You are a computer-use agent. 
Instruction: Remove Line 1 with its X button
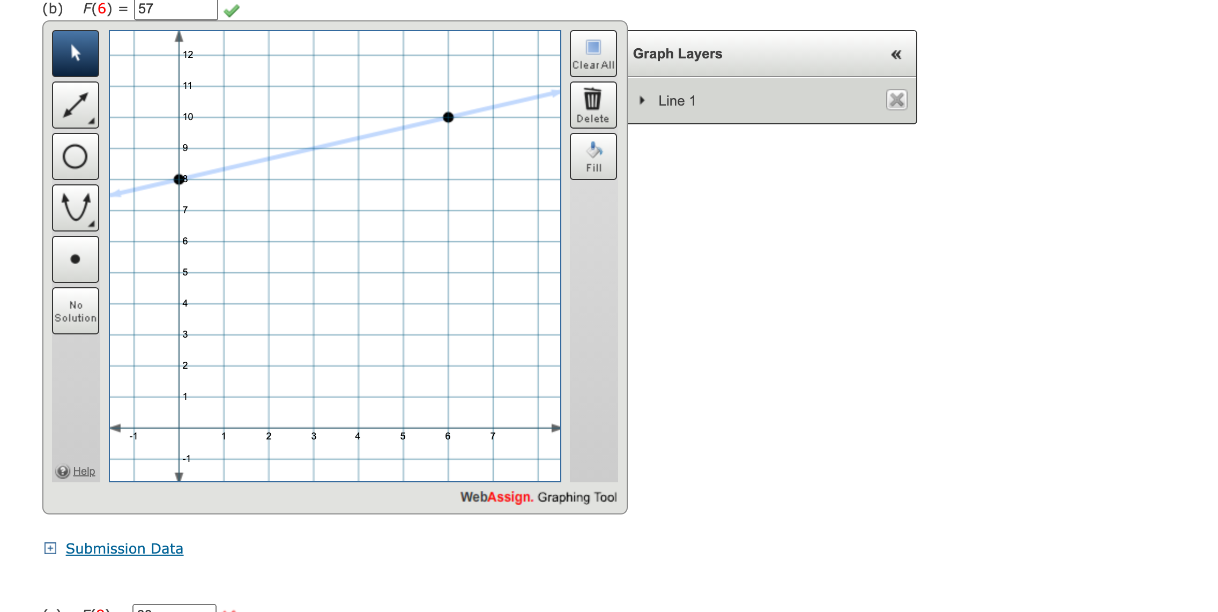coord(897,100)
